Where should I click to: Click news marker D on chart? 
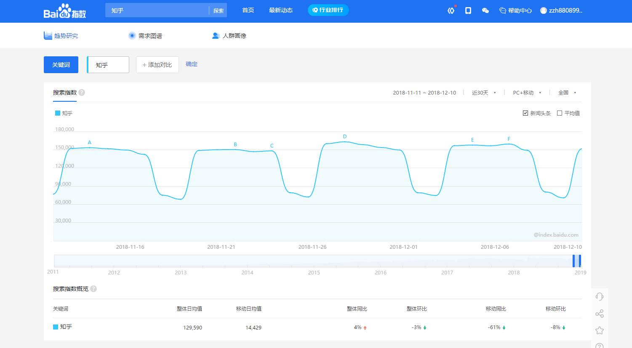(345, 137)
